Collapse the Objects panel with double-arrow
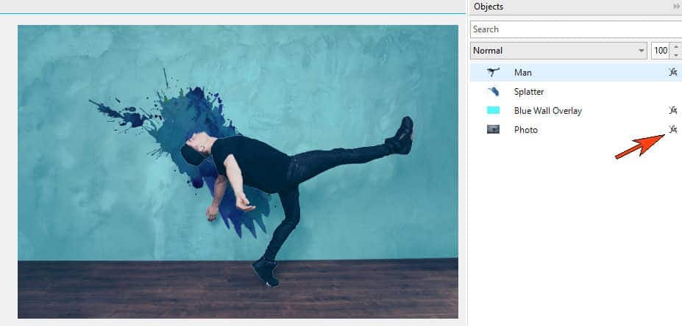 [676, 7]
